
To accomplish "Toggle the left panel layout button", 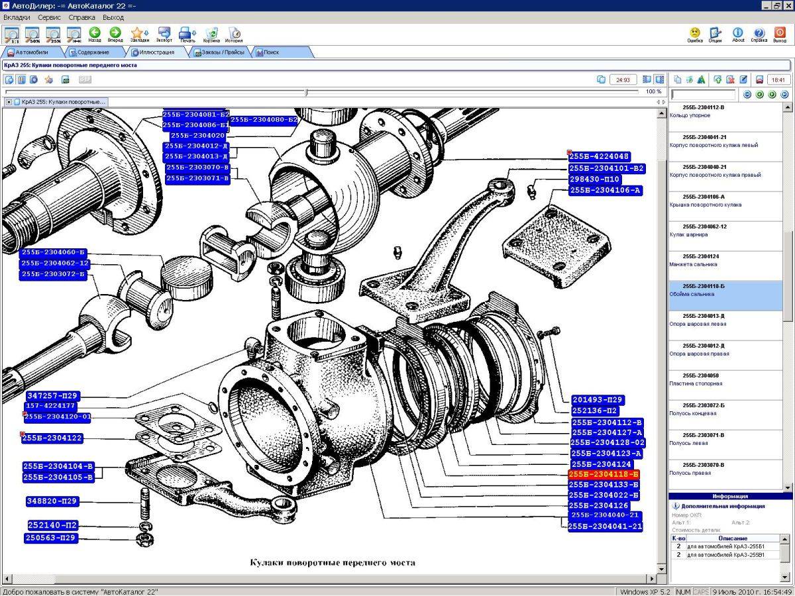I will click(647, 79).
